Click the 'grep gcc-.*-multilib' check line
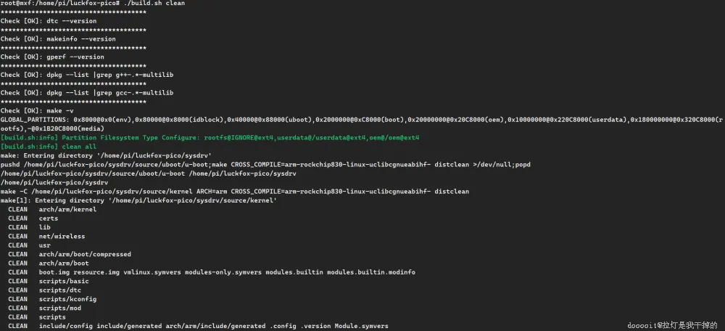This screenshot has width=725, height=331. point(87,93)
